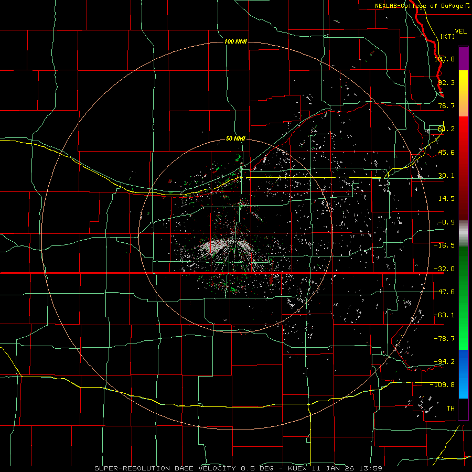472x472 pixels.
Task: Click the [KT] units label
Action: point(448,36)
